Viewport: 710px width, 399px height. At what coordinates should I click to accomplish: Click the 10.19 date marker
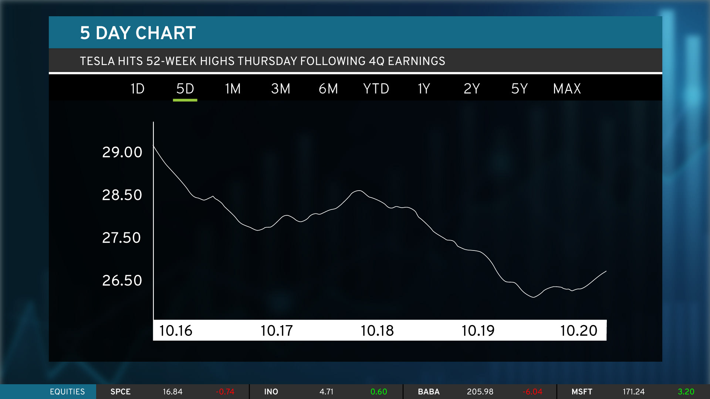[x=478, y=331]
